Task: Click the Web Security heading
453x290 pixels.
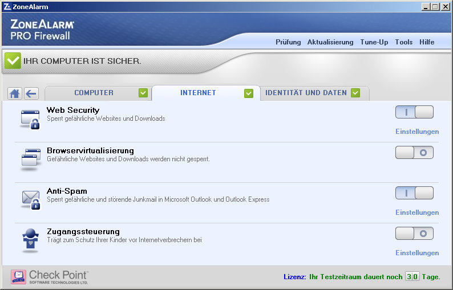Action: coord(73,110)
